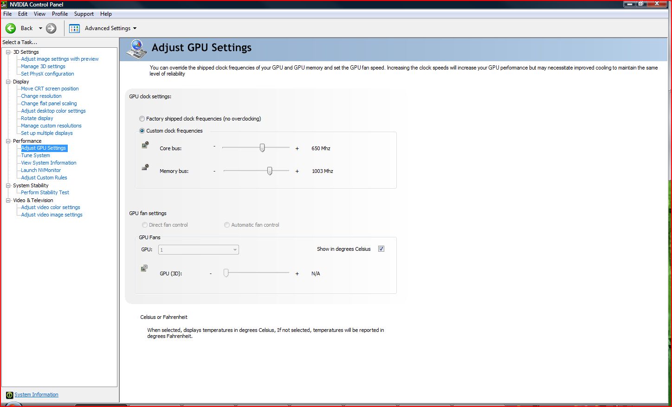Click the Memory bus minus sign

pyautogui.click(x=214, y=171)
